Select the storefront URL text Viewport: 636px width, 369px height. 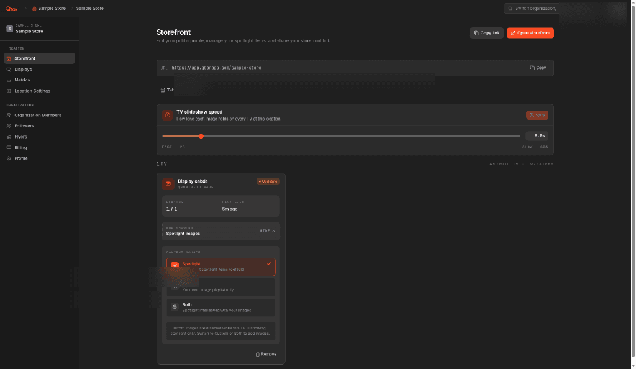(x=216, y=68)
